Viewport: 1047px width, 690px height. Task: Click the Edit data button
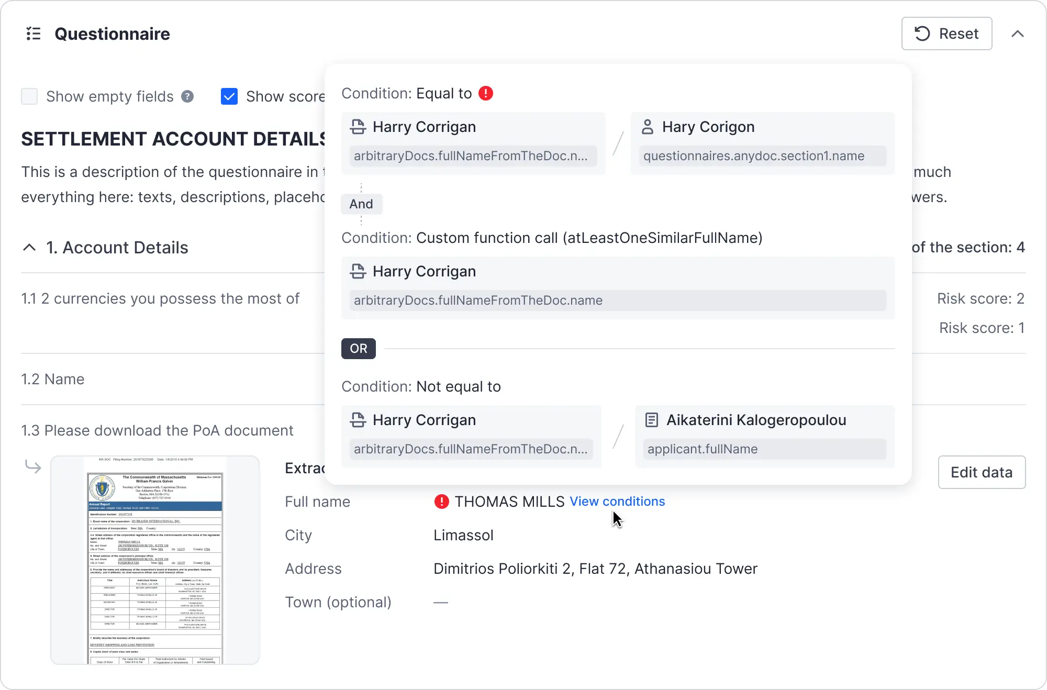[981, 472]
